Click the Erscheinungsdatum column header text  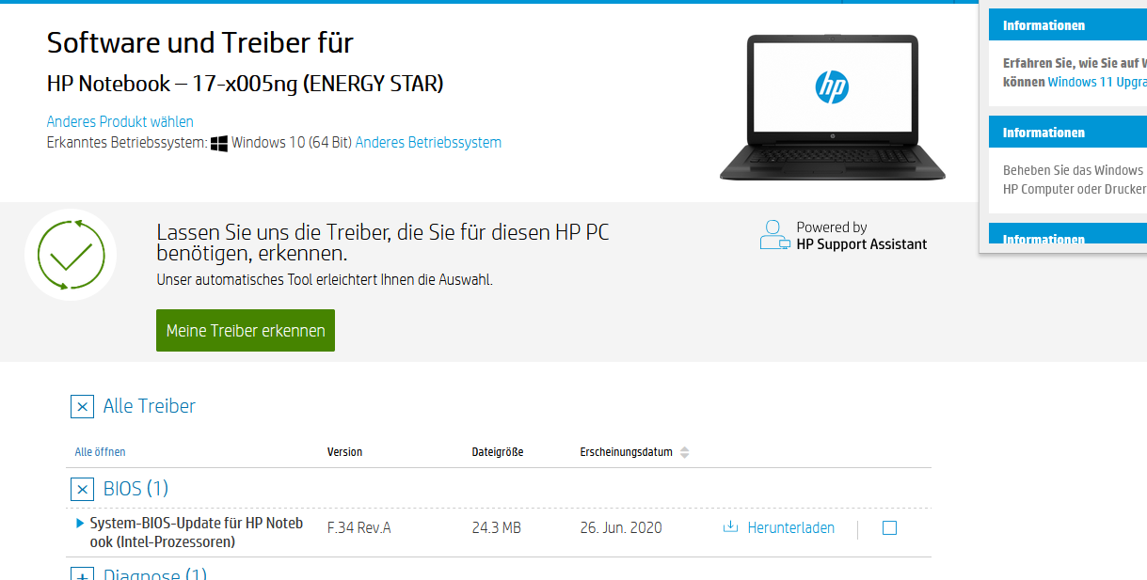627,452
